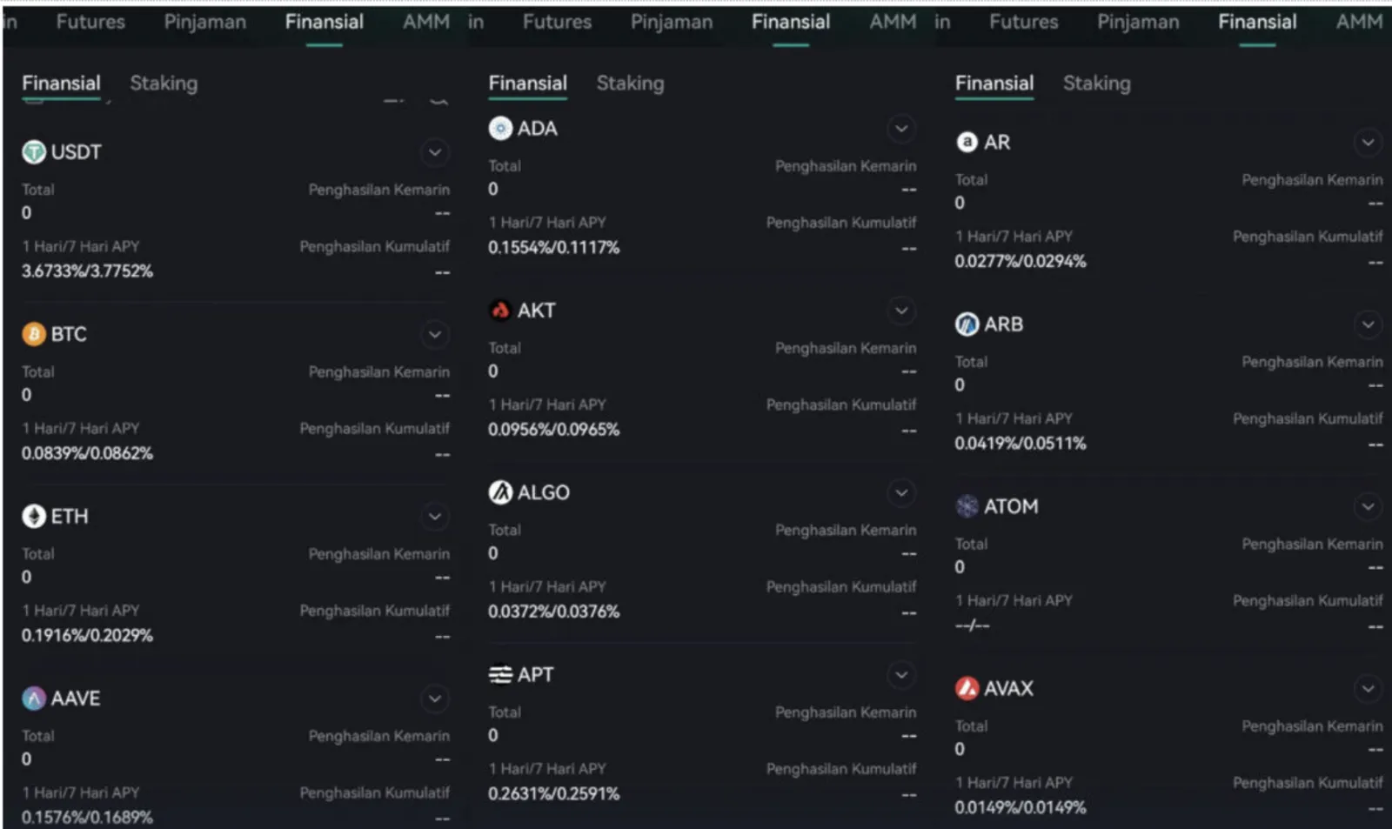Click the AR APY value 0.0277%/0.0294%

click(x=1021, y=261)
